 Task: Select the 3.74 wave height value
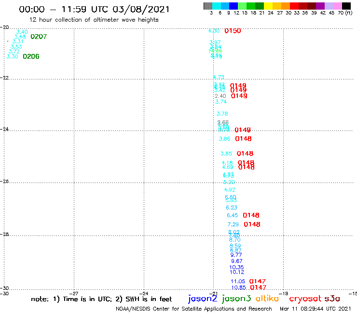coord(221,102)
